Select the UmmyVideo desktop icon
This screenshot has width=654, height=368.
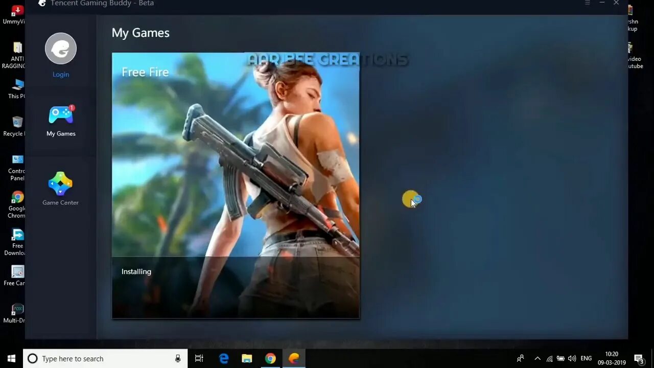14,14
